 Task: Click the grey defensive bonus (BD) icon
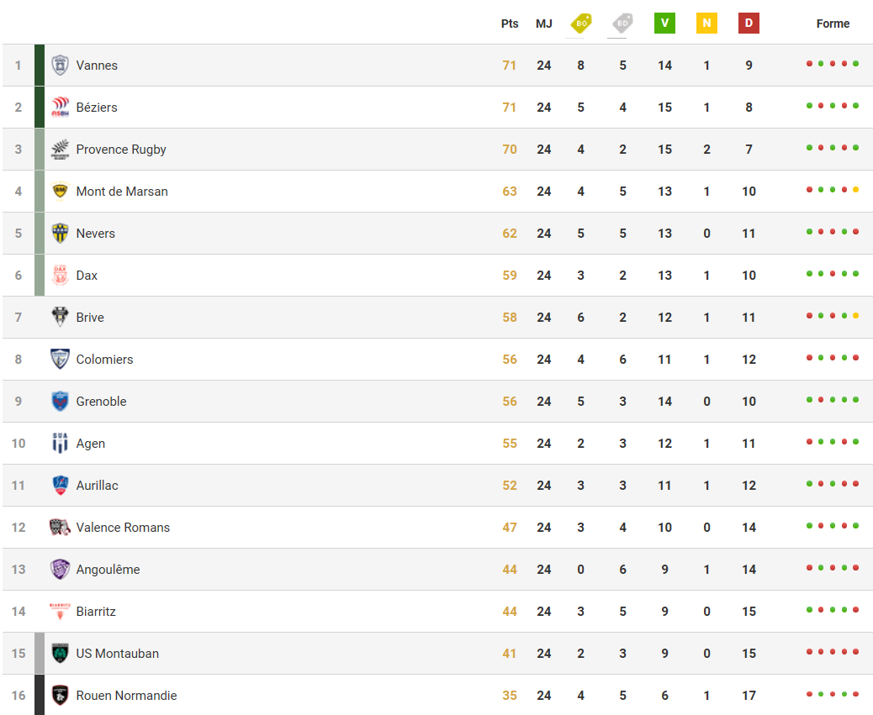622,24
